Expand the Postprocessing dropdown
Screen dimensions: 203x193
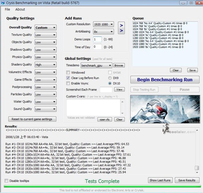(45, 87)
